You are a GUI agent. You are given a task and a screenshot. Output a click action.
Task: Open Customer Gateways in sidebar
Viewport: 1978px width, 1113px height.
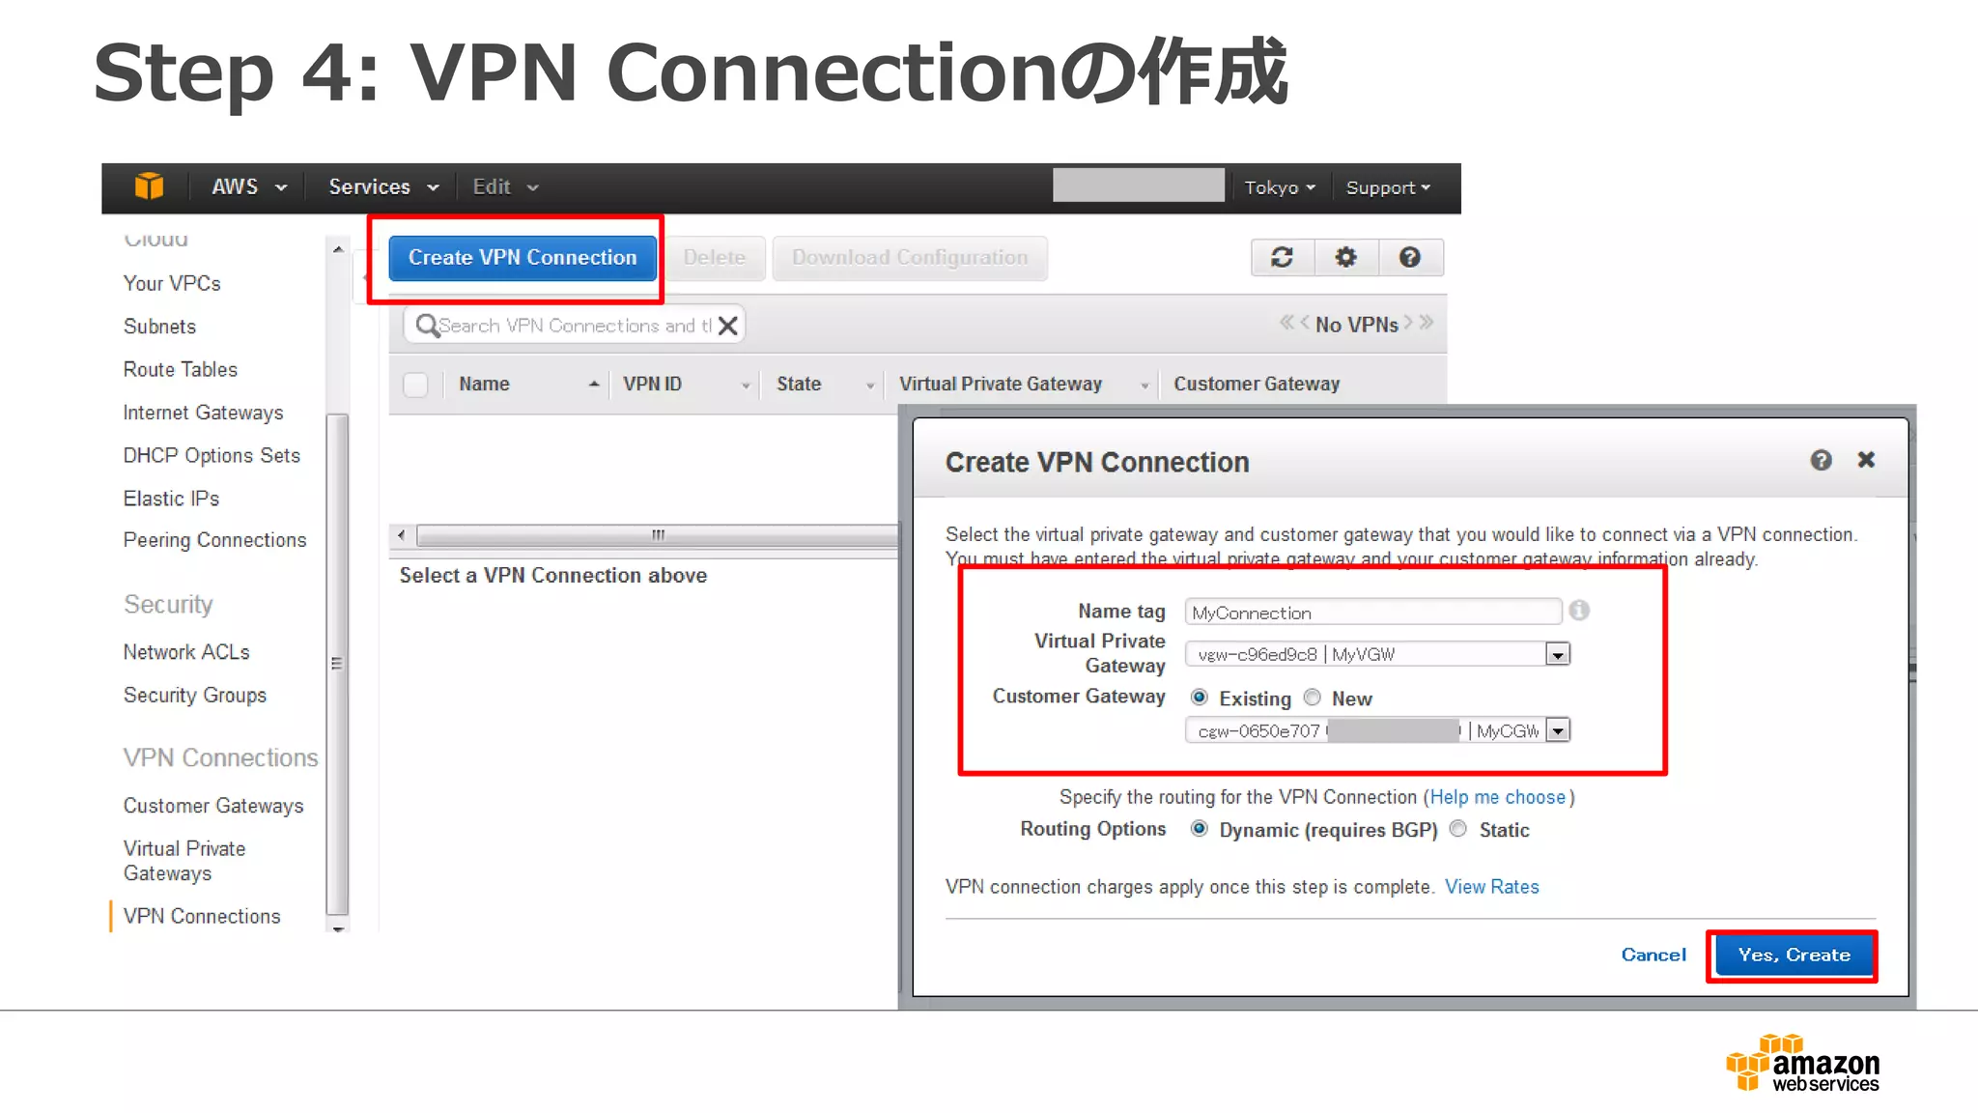[x=212, y=806]
